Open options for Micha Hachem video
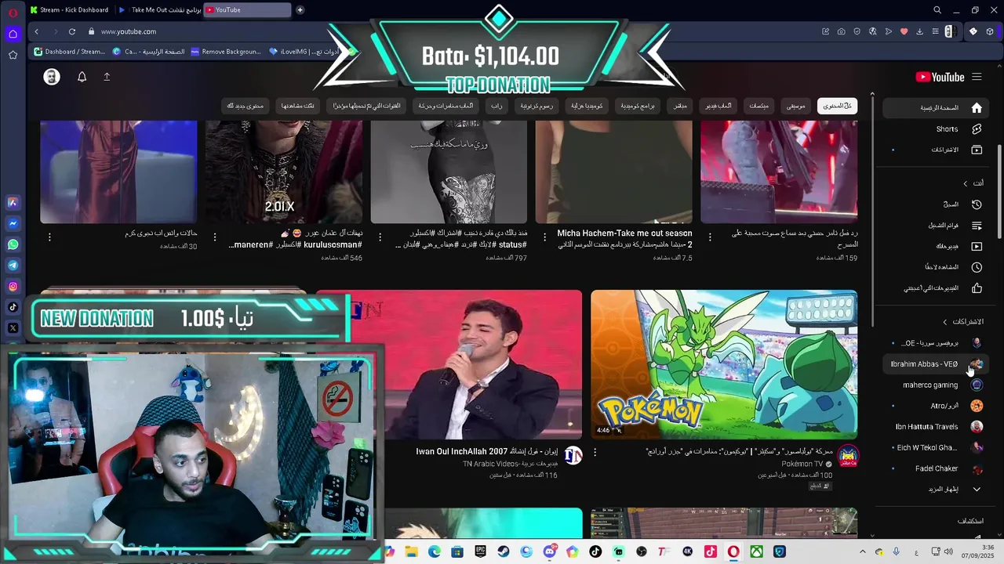 point(545,237)
